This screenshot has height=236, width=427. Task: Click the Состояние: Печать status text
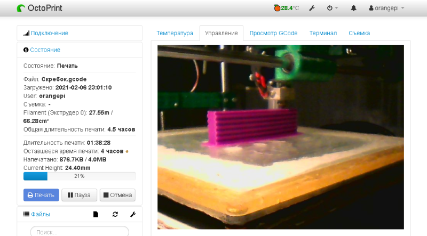(51, 66)
